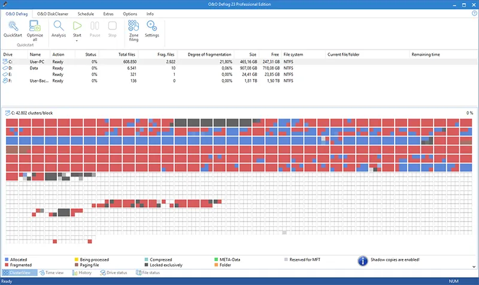Click the Pause toolbar icon

[x=95, y=26]
